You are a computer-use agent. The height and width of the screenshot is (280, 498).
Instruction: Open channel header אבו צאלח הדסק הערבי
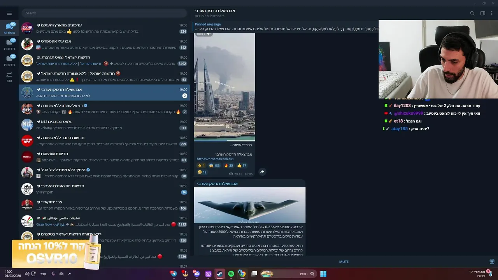(215, 11)
